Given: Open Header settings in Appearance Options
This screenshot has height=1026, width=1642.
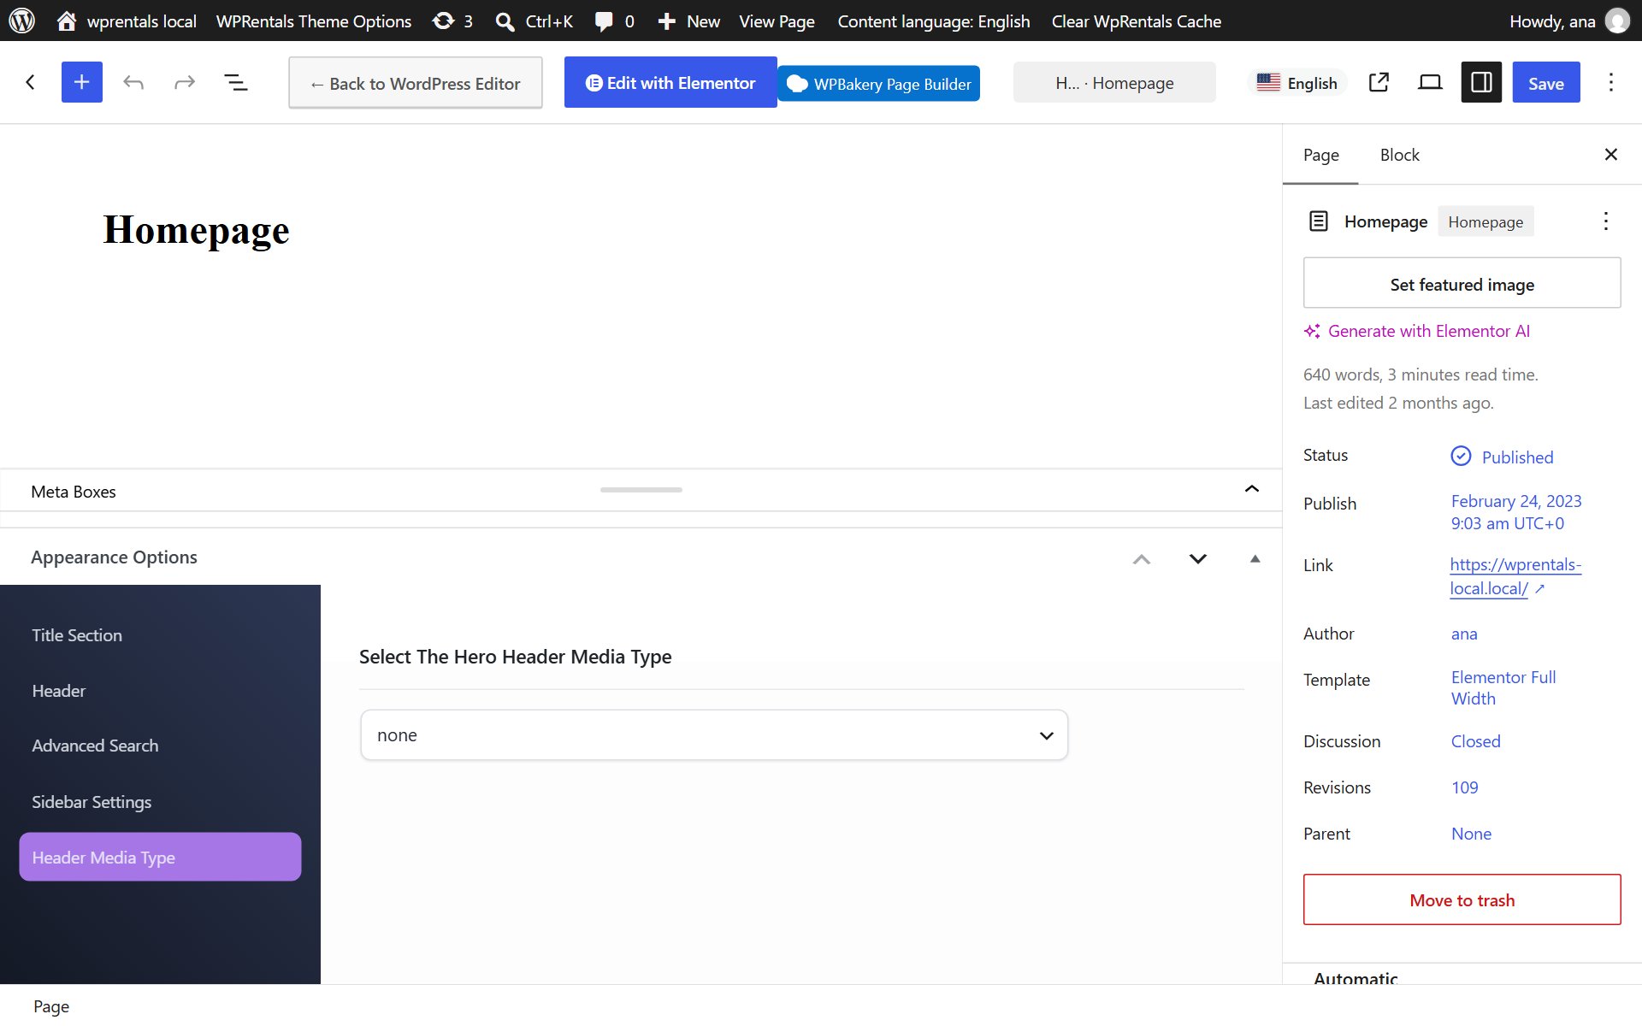Looking at the screenshot, I should (160, 691).
